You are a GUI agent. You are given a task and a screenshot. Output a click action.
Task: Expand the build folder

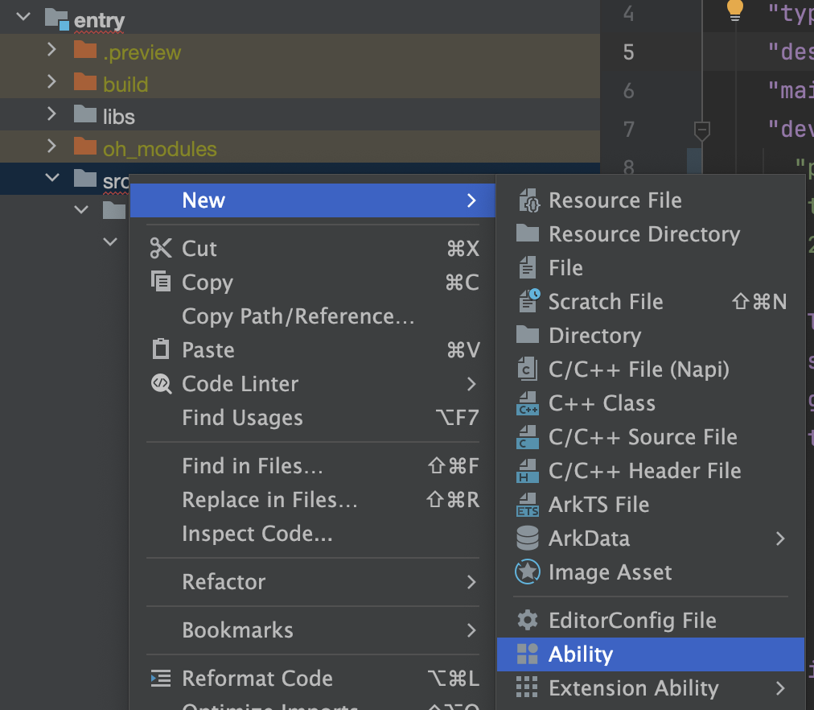51,81
